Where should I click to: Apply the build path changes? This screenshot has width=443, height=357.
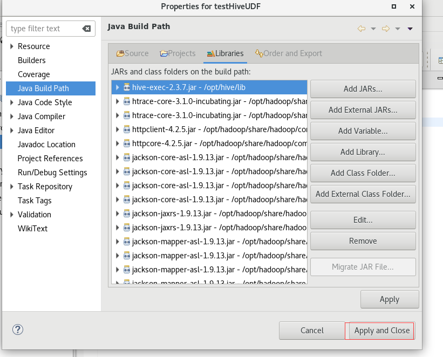(x=390, y=299)
